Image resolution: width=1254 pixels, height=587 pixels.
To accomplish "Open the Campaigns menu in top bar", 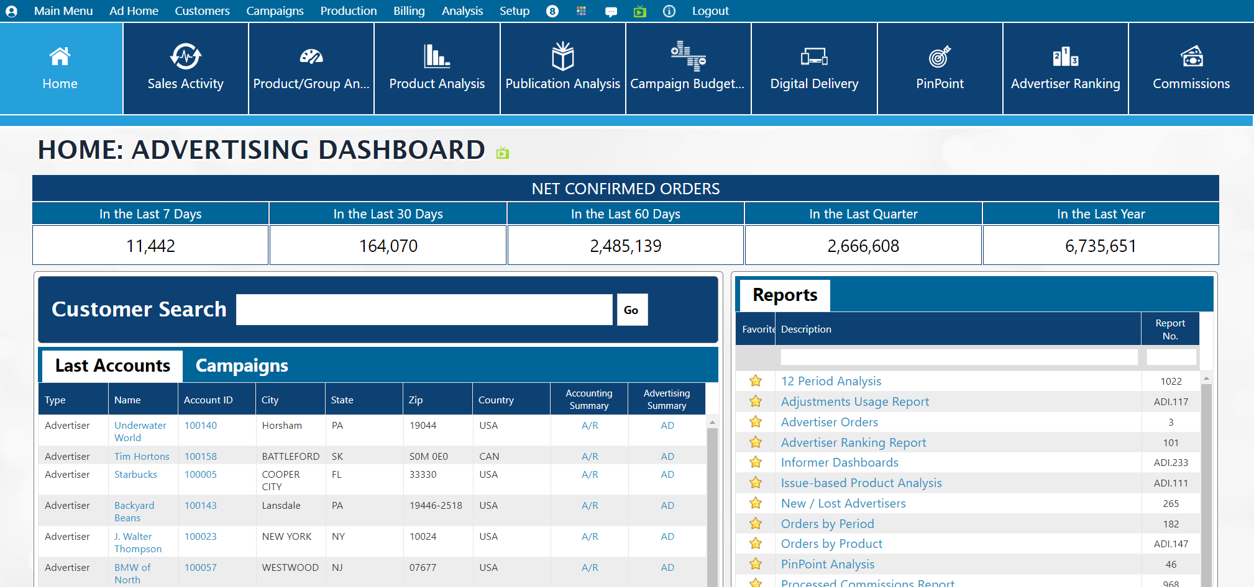I will coord(275,11).
